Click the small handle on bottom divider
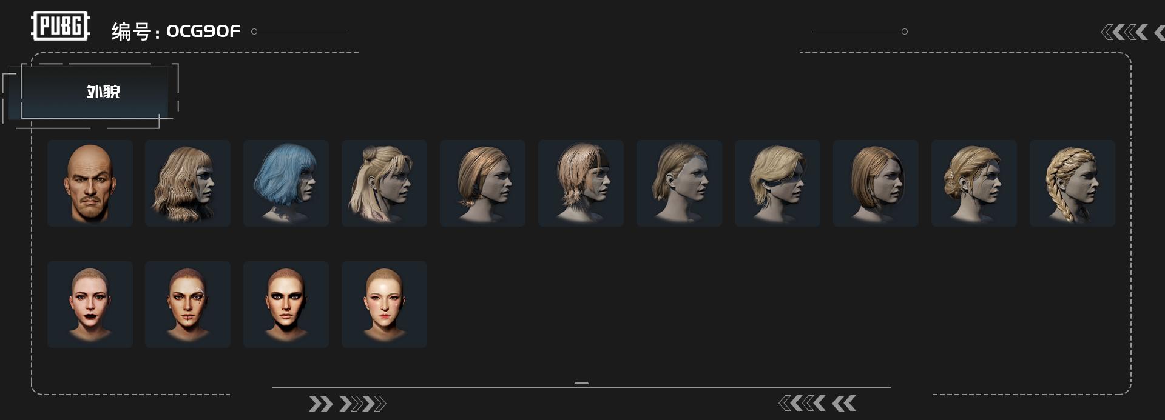The width and height of the screenshot is (1165, 420). (x=581, y=383)
